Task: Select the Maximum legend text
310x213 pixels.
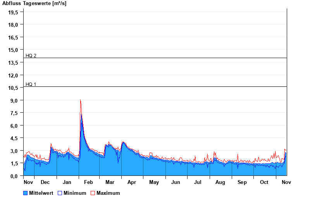Action: pos(108,193)
